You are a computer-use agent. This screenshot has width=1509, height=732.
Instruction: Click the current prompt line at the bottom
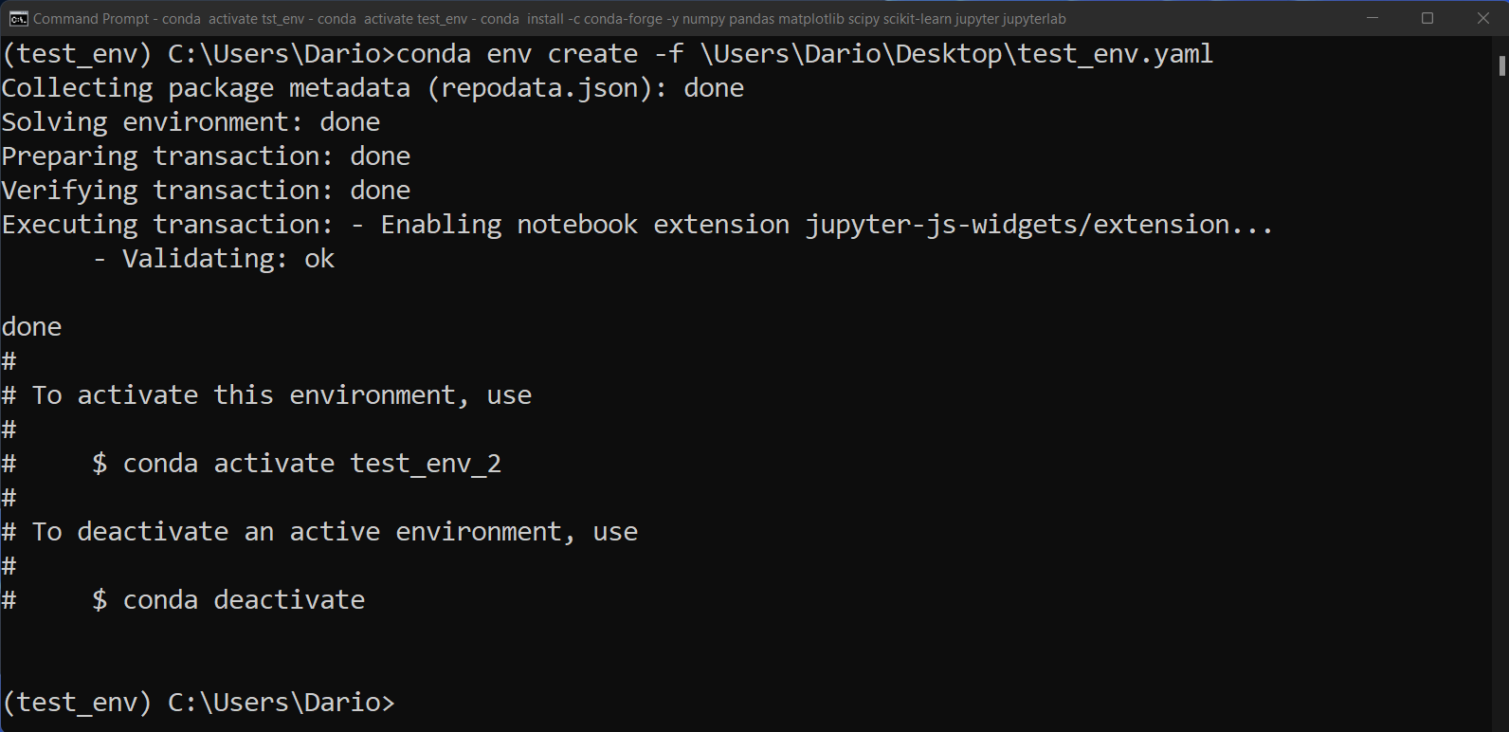[x=199, y=702]
